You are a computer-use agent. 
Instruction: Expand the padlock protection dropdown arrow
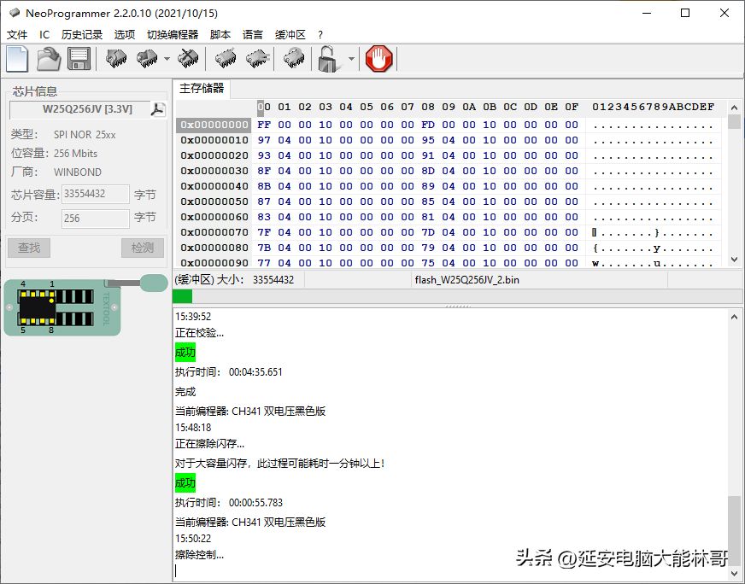[351, 59]
